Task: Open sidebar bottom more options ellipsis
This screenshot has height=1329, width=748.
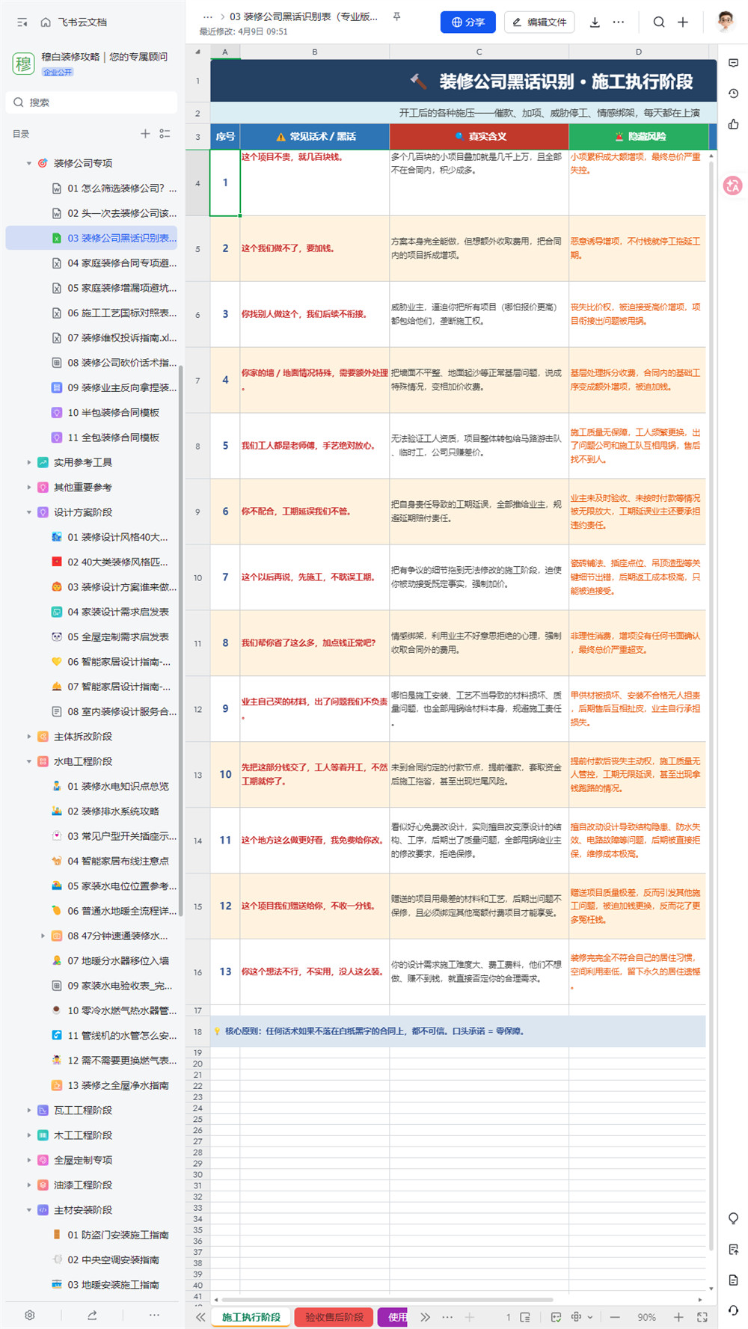Action: point(154,1315)
